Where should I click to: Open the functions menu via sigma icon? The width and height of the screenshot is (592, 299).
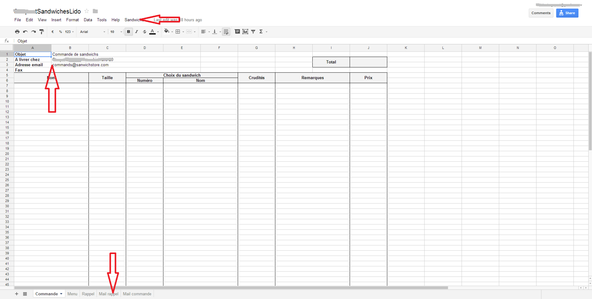coord(261,31)
